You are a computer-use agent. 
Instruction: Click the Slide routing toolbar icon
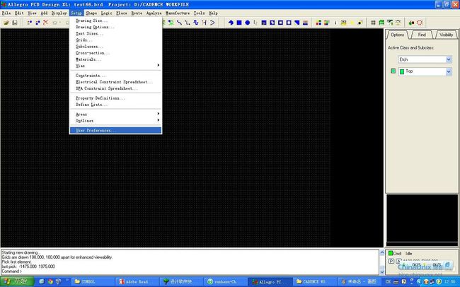coord(188,23)
